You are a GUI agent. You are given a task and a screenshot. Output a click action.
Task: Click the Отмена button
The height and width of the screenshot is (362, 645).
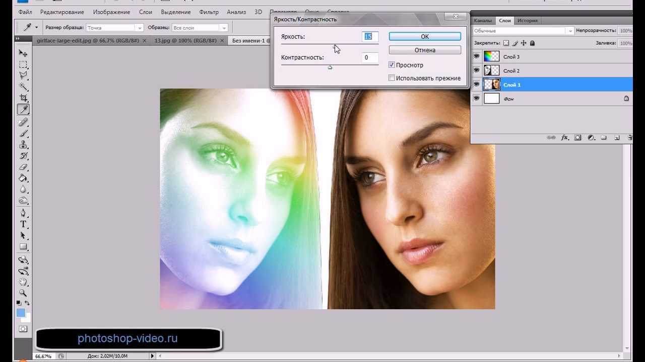pos(425,50)
